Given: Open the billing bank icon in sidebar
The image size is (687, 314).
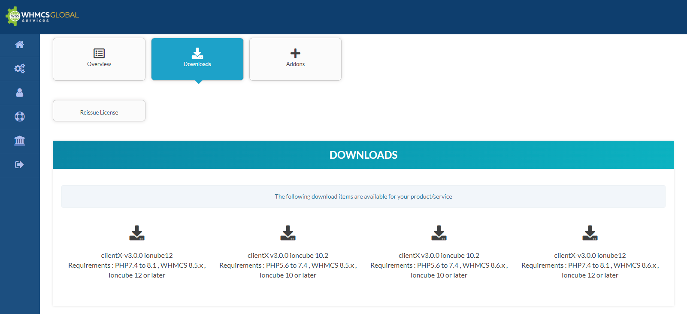Looking at the screenshot, I should (20, 141).
